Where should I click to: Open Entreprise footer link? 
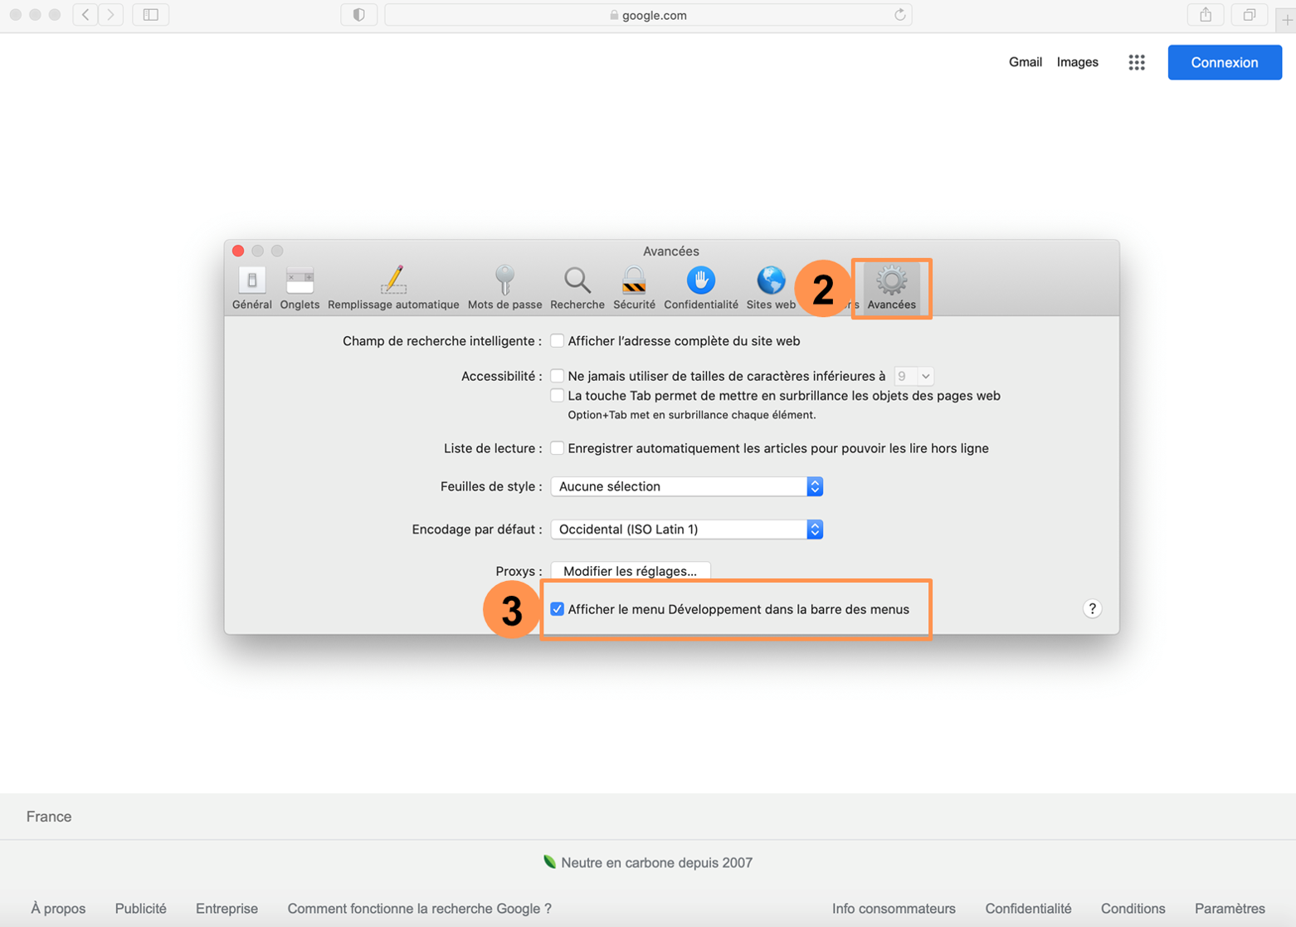tap(227, 909)
